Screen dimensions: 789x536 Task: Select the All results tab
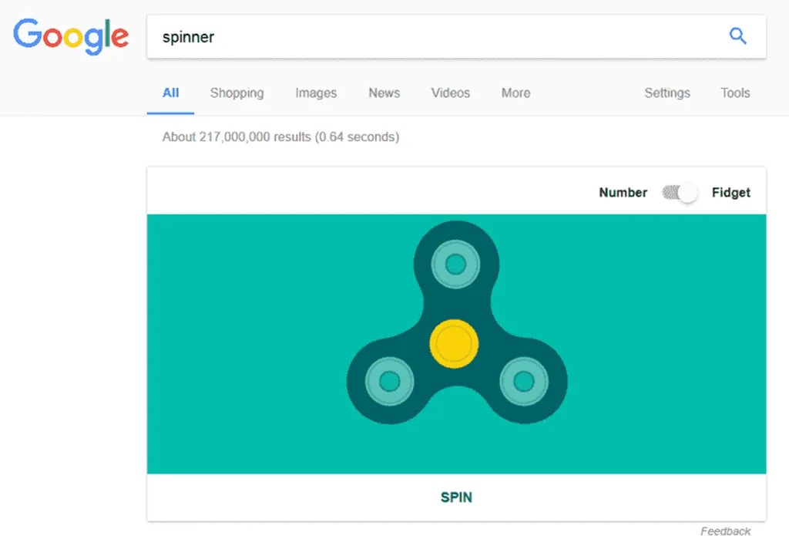[x=170, y=93]
